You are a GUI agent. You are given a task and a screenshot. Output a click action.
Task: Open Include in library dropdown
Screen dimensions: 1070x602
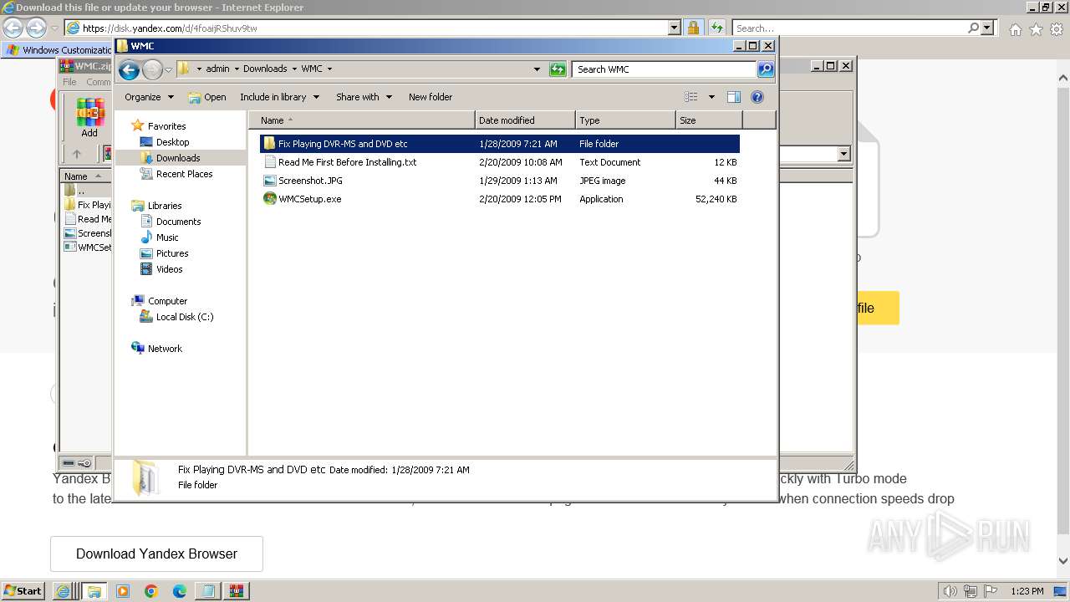tap(279, 97)
